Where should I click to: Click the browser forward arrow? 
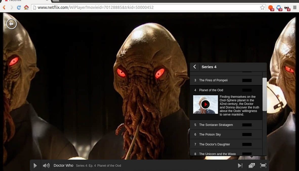click(x=12, y=7)
